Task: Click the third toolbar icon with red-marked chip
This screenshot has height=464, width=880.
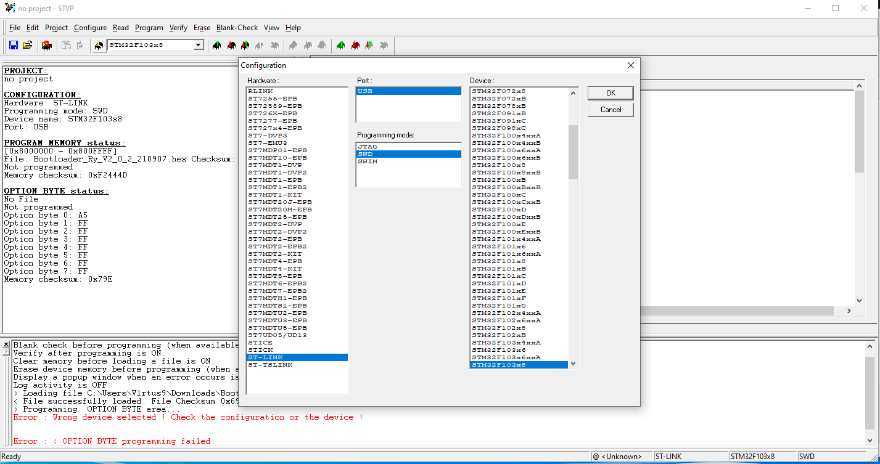Action: 46,45
